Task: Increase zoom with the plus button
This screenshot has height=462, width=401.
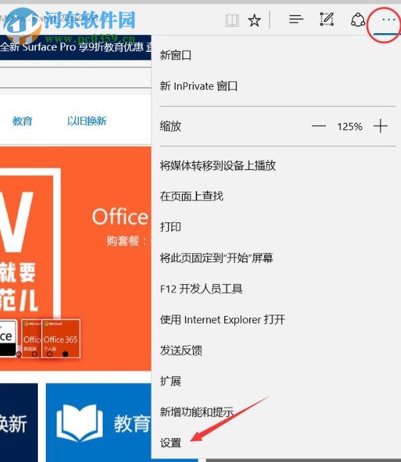Action: tap(380, 126)
